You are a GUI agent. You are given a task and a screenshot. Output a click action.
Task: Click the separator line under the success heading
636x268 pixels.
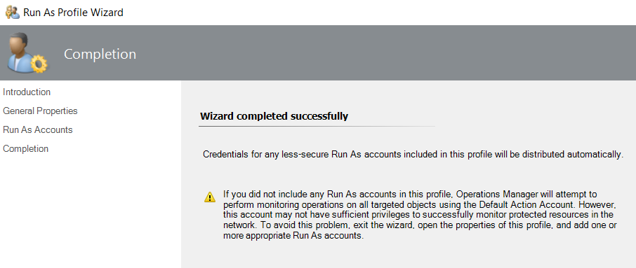coord(317,126)
